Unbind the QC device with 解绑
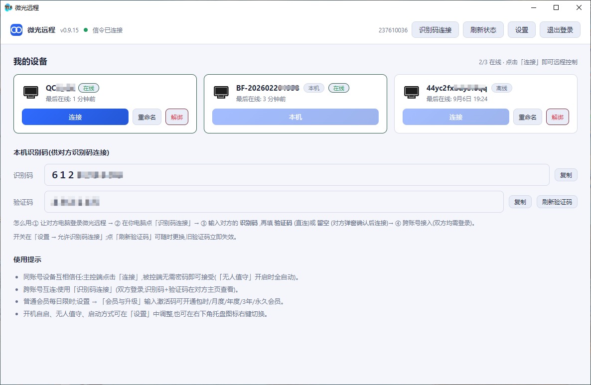The image size is (591, 385). coord(177,117)
